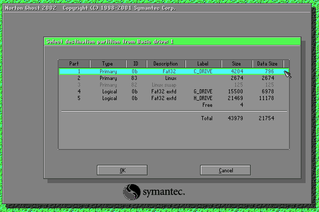Image resolution: width=319 pixels, height=212 pixels.
Task: Click the Symantec logo icon
Action: 132,192
